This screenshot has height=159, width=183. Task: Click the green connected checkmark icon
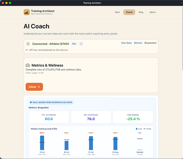point(28,44)
